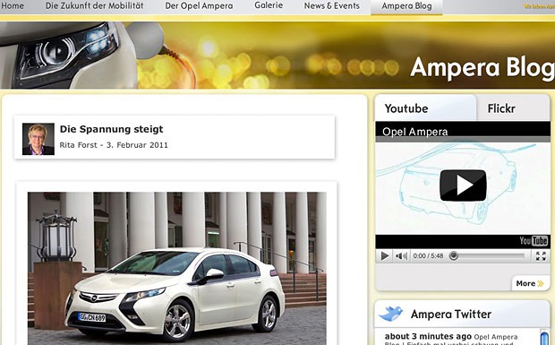Open News & Events page

331,6
